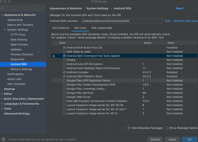
Task: Expand the Editor section
Action: tap(2, 94)
